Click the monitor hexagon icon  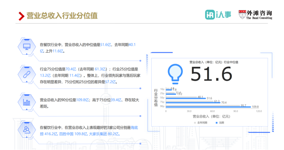coord(27,47)
